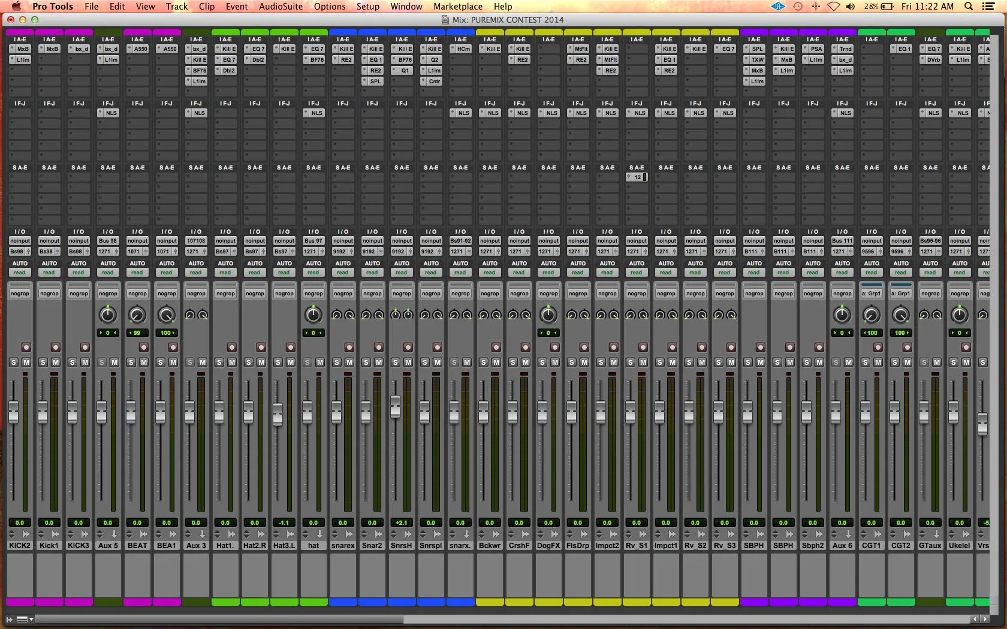Open the Track menu
The width and height of the screenshot is (1007, 629).
tap(177, 7)
